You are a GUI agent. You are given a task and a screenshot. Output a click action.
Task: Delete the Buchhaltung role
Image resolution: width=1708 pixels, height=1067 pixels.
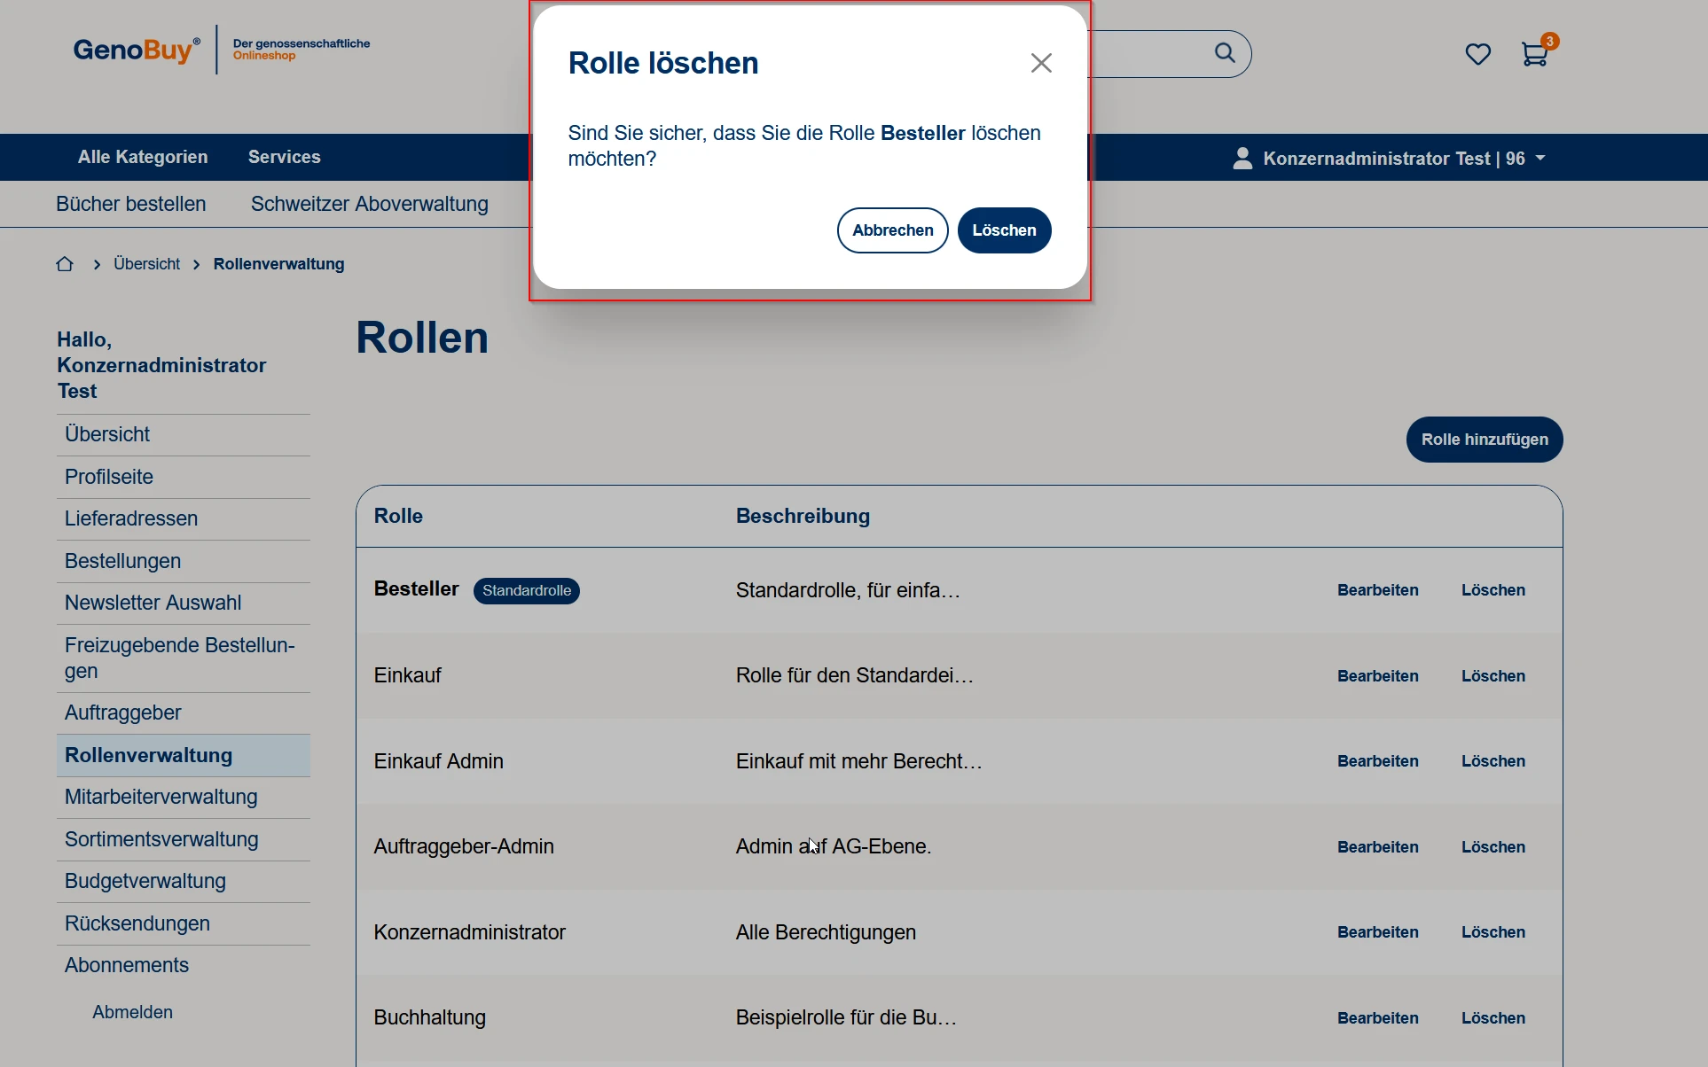point(1493,1018)
